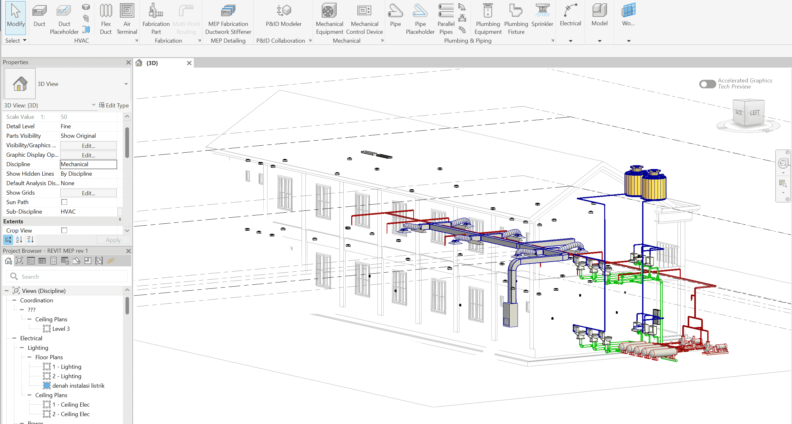This screenshot has height=424, width=792.
Task: Enable the Sun Path checkbox
Action: (64, 202)
